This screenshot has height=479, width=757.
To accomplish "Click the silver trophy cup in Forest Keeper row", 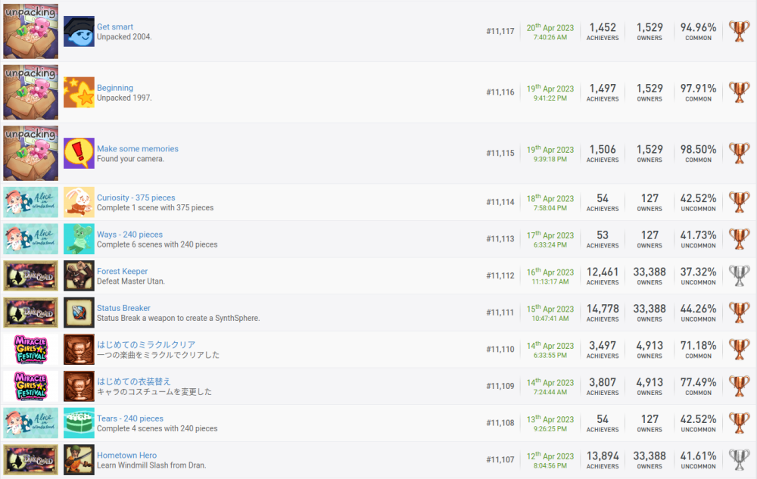I will (x=738, y=276).
